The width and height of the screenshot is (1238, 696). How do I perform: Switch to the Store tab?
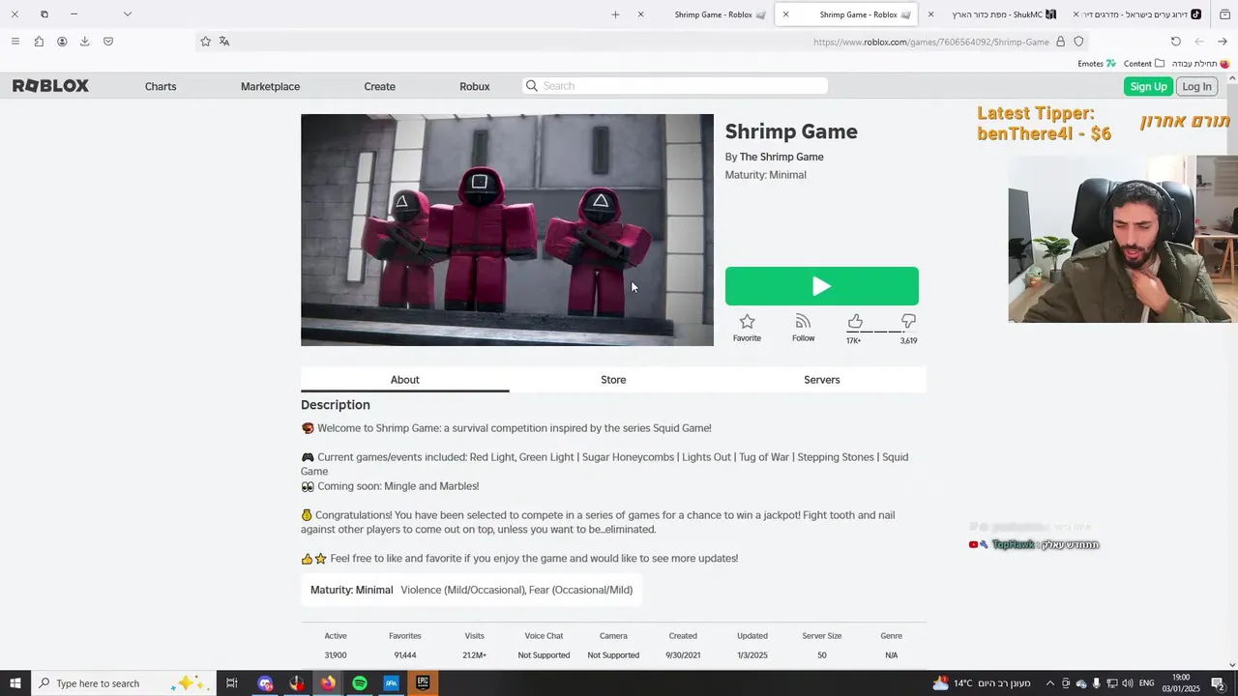pos(613,380)
